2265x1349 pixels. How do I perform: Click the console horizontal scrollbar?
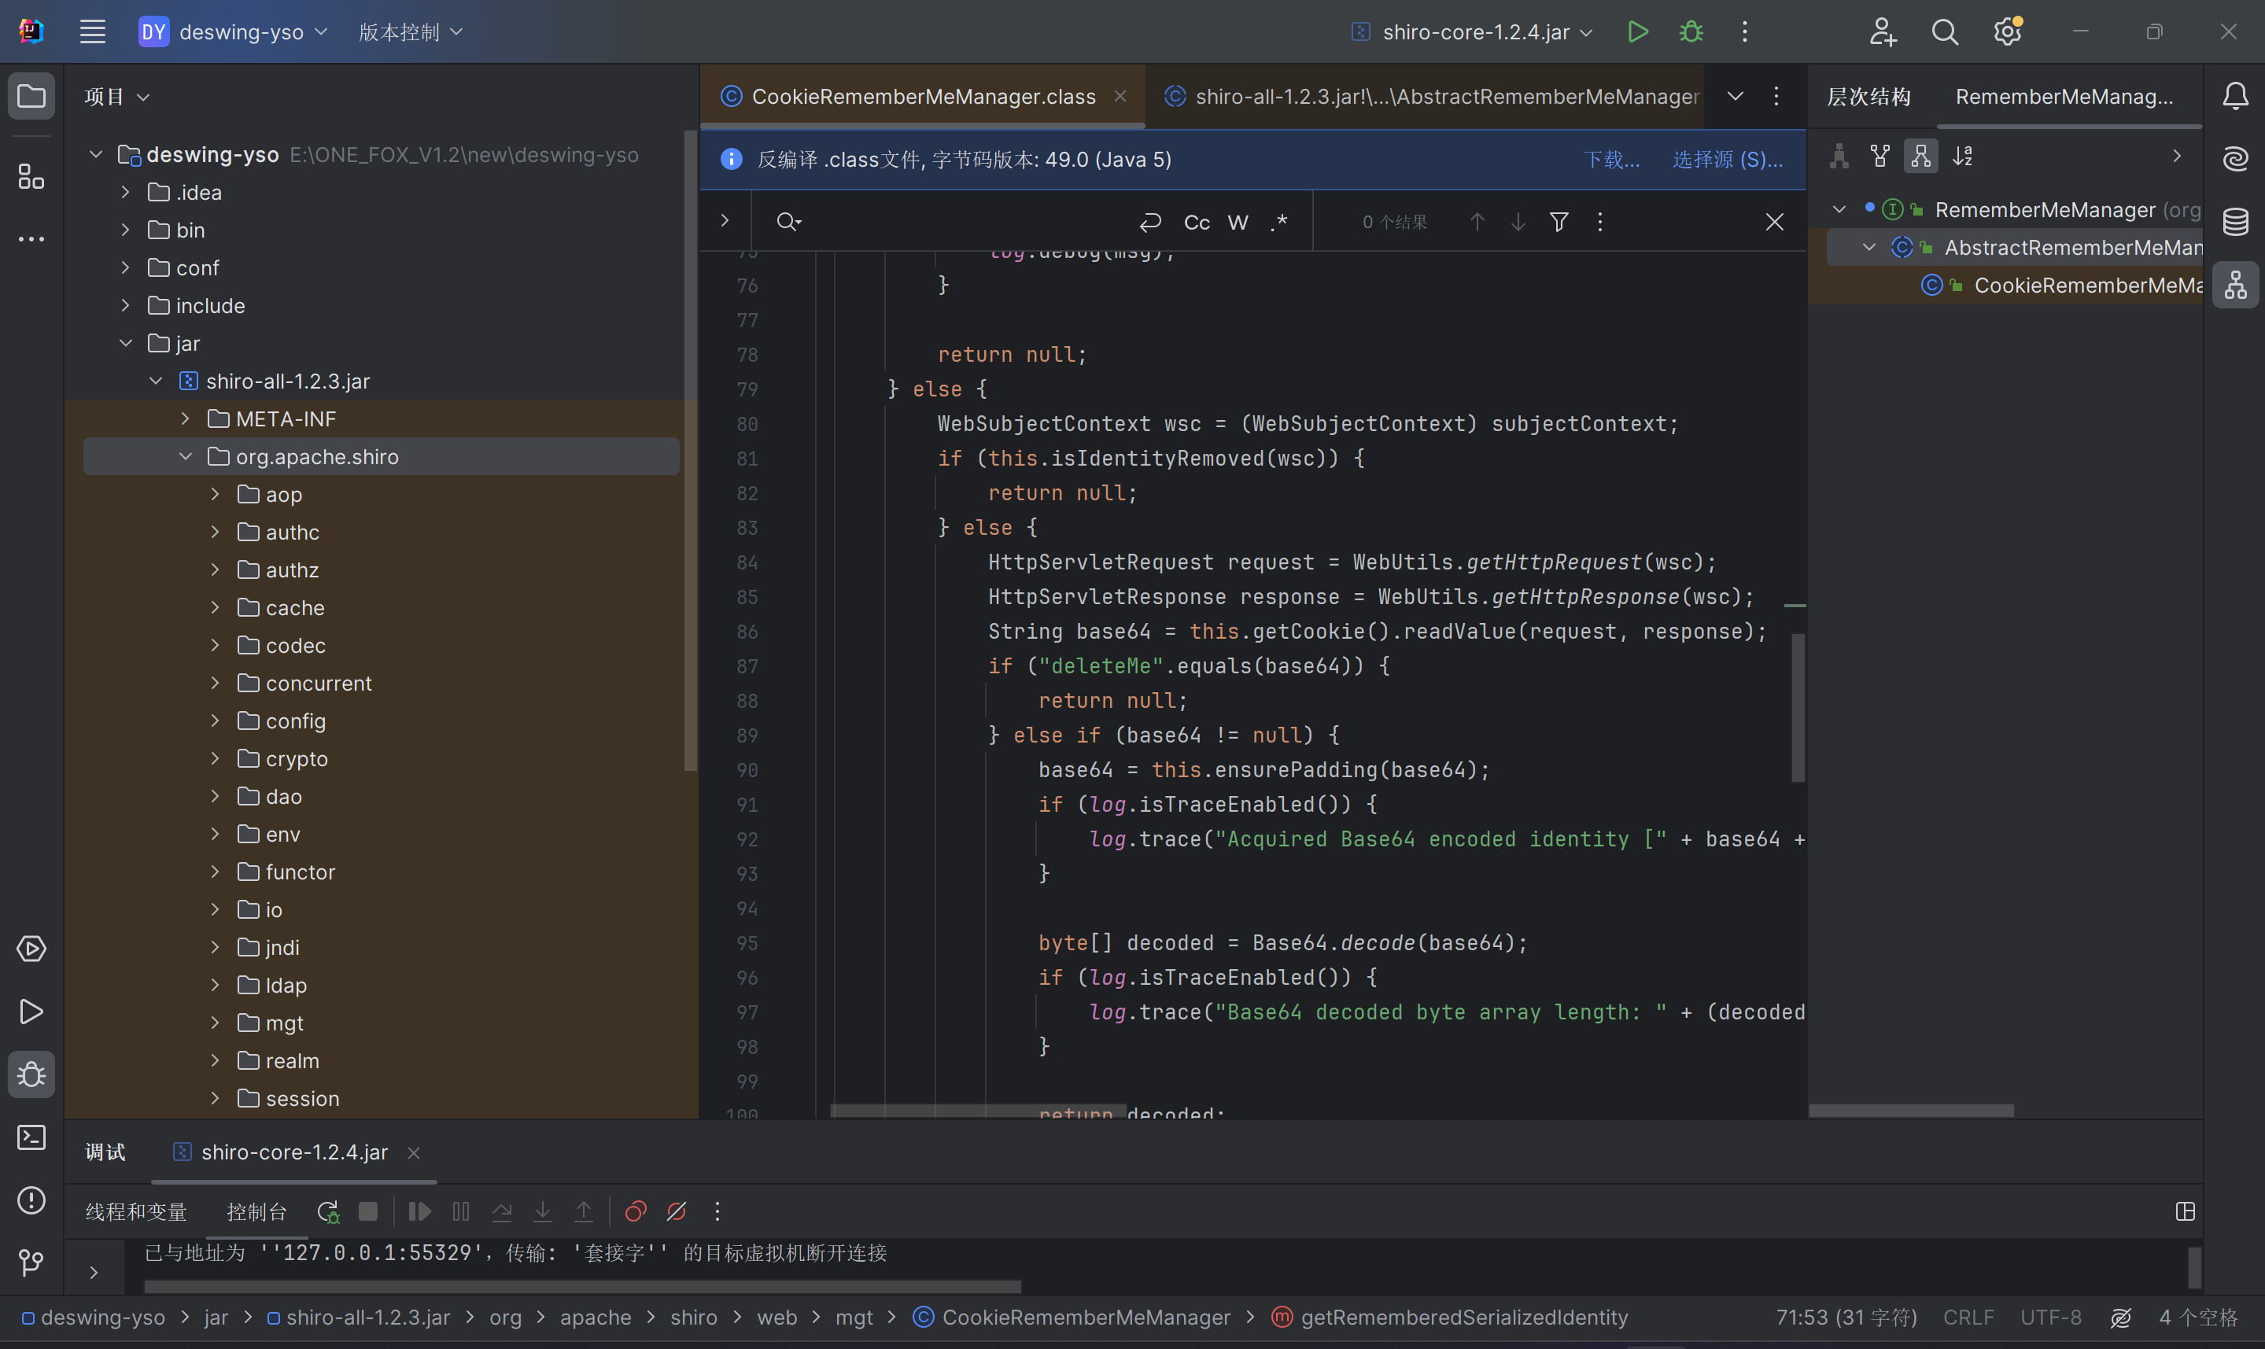pyautogui.click(x=581, y=1286)
